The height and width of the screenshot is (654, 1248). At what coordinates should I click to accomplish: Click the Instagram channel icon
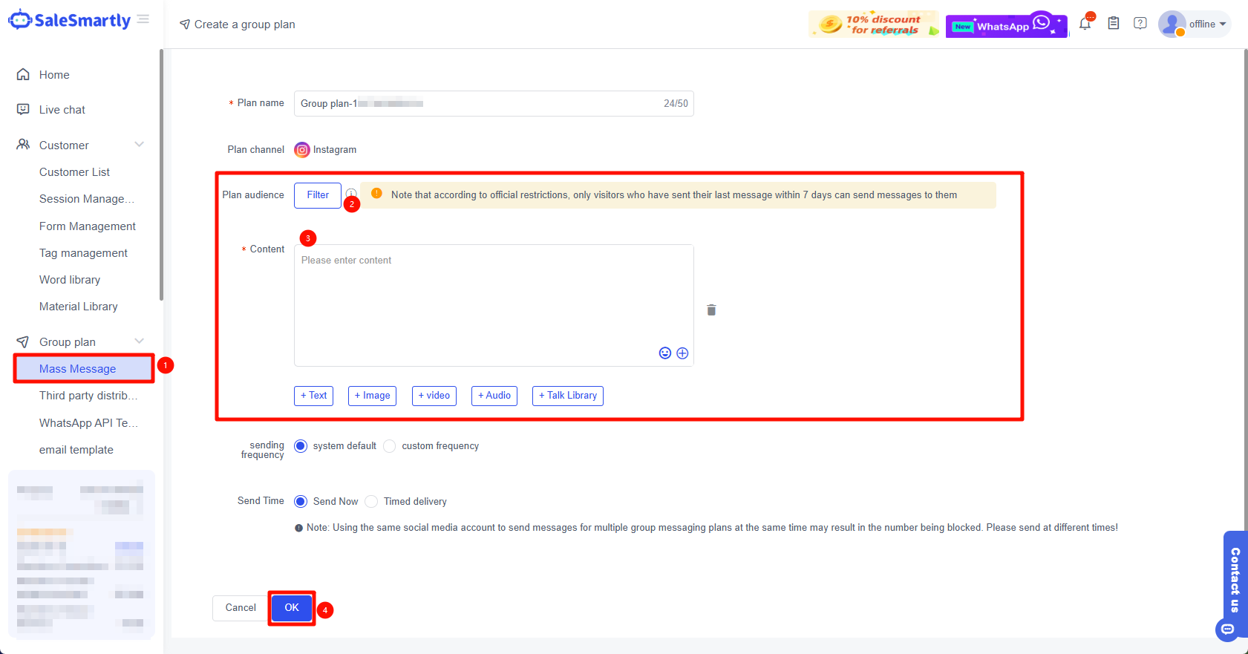tap(302, 150)
